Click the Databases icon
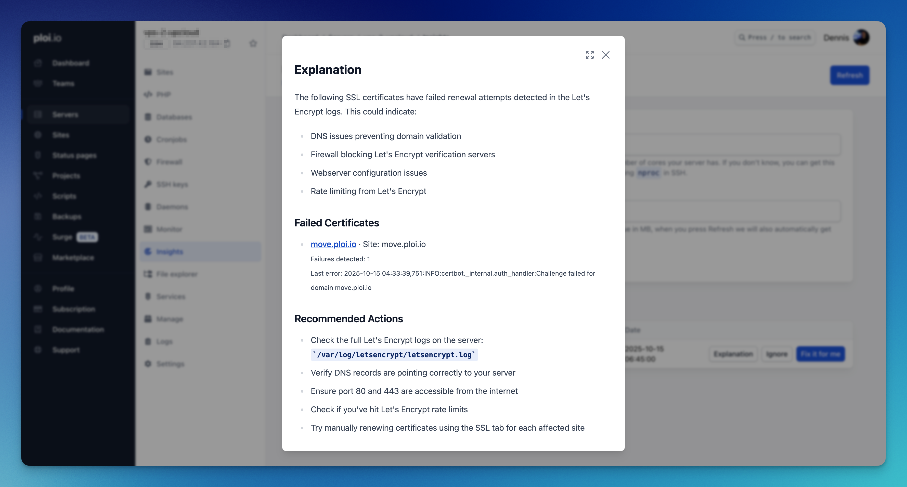 (x=148, y=117)
